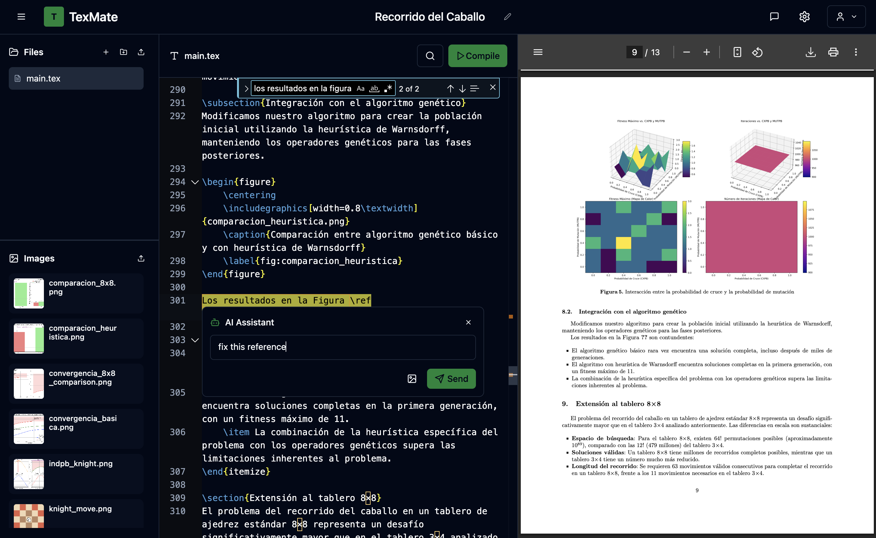Click the comparacion_heuristica.png thumbnail
This screenshot has width=876, height=538.
pyautogui.click(x=29, y=338)
